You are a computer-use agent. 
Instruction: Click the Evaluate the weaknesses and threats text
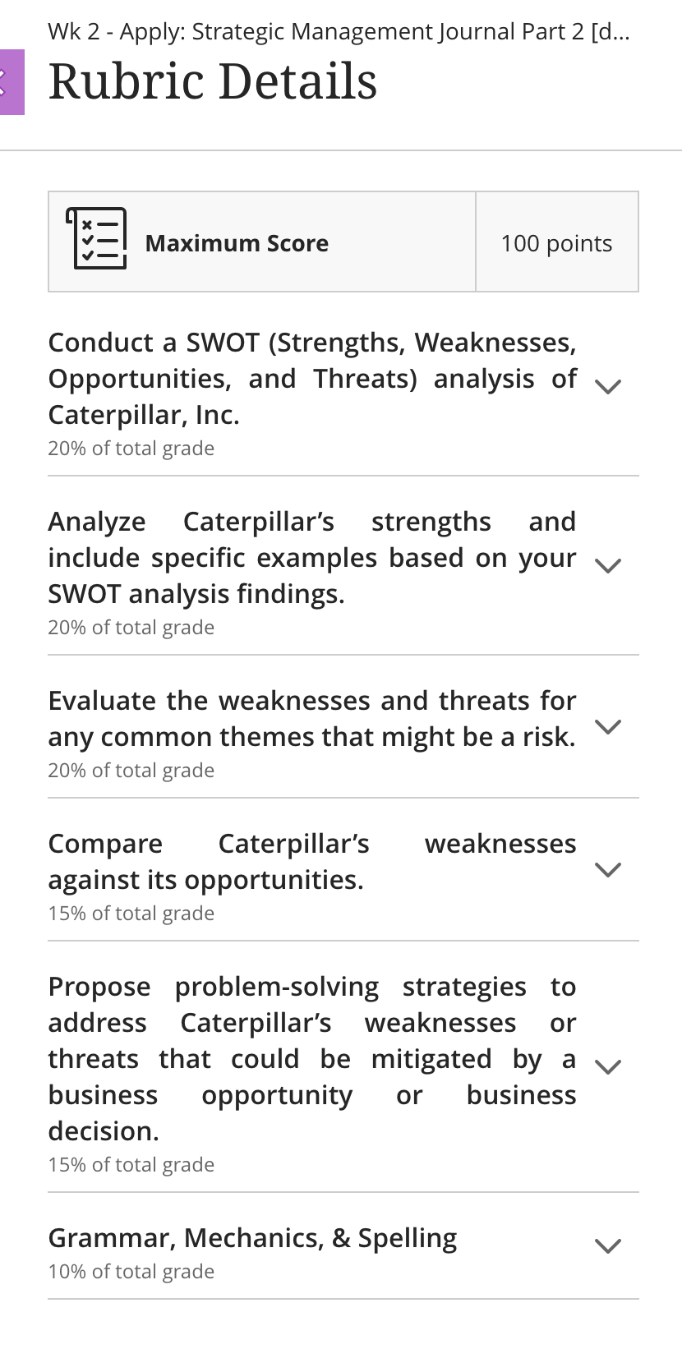pos(312,719)
